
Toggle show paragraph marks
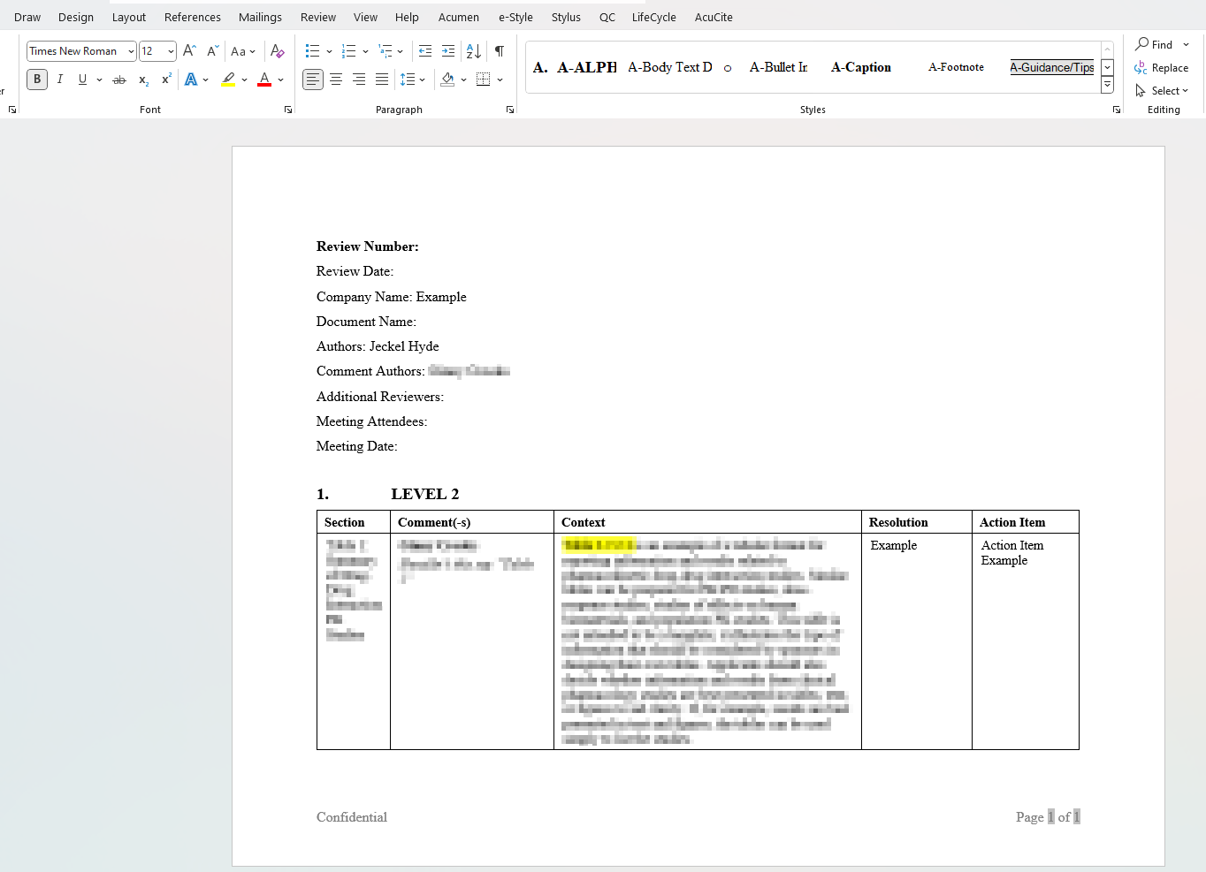tap(500, 51)
